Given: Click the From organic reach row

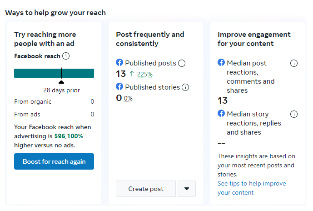Looking at the screenshot, I should click(54, 102).
